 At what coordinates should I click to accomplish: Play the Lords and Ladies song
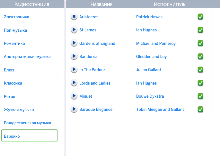click(74, 83)
